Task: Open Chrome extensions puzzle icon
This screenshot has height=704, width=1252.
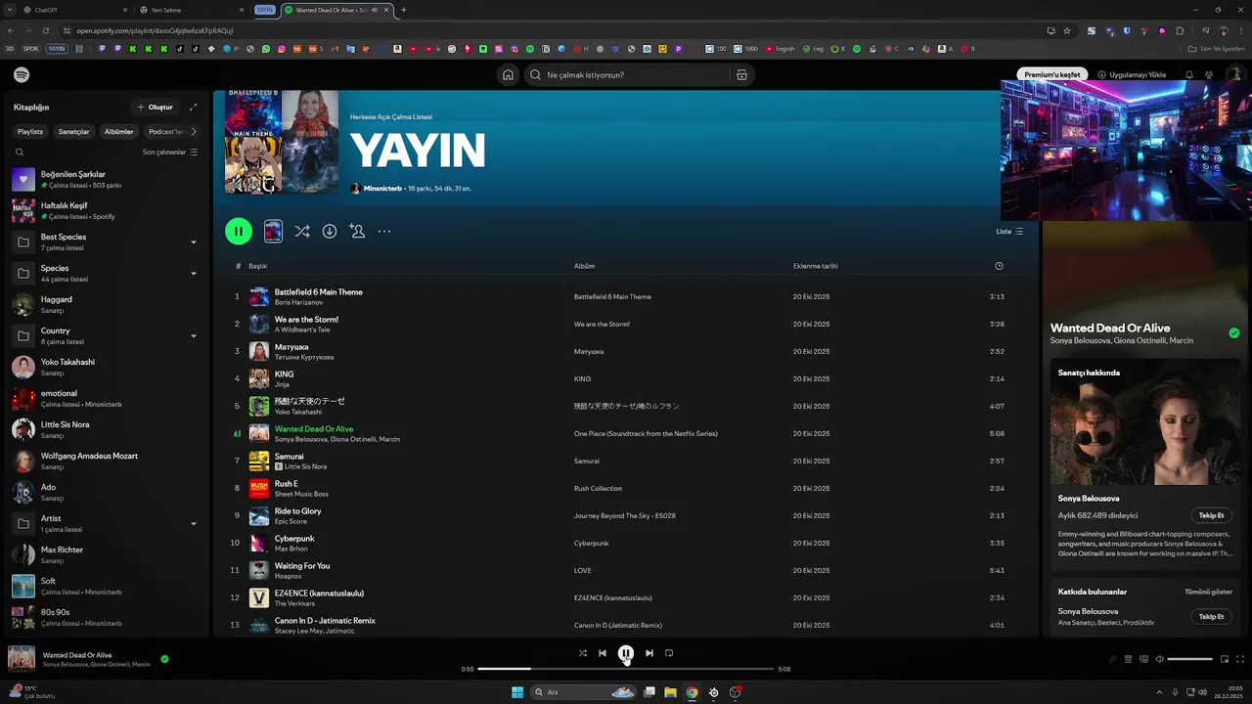Action: tap(1180, 30)
